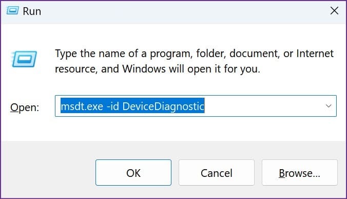Close the Run dialog with the X
Image resolution: width=347 pixels, height=199 pixels.
click(x=334, y=10)
